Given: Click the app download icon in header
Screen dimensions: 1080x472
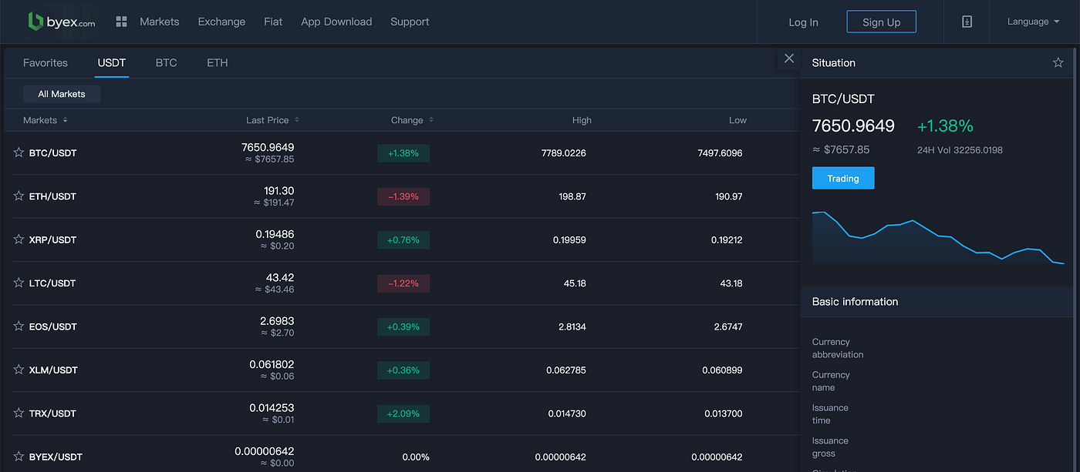Looking at the screenshot, I should pos(967,22).
